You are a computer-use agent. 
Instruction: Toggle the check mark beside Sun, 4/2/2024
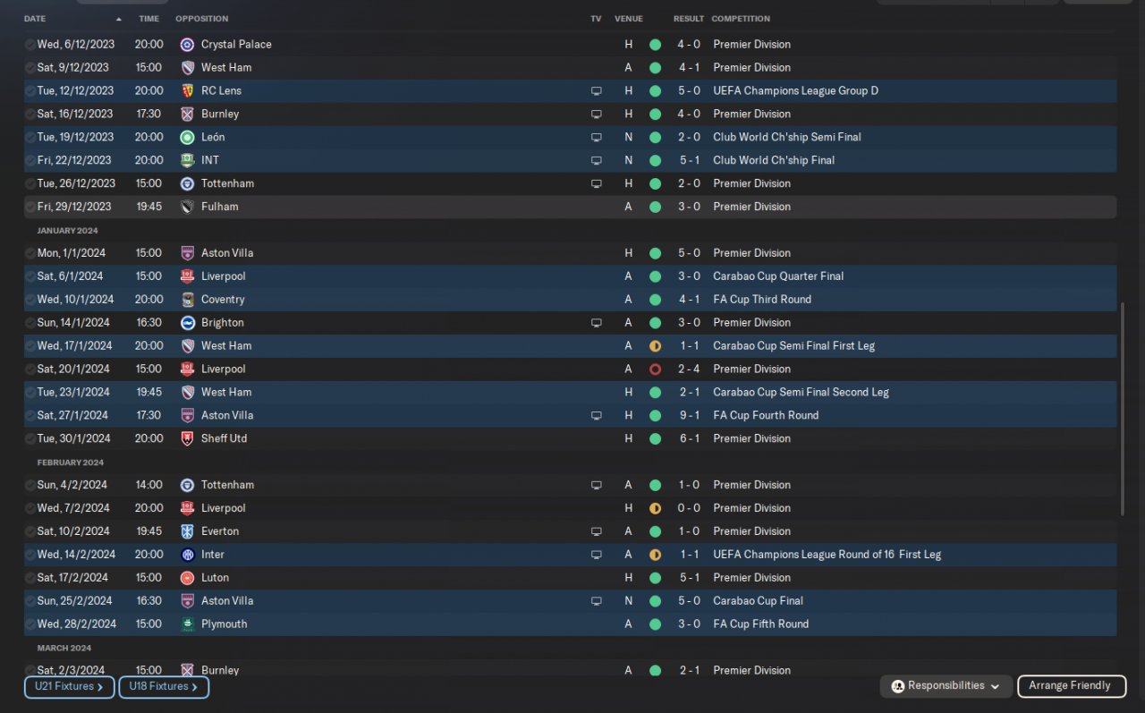pyautogui.click(x=30, y=485)
